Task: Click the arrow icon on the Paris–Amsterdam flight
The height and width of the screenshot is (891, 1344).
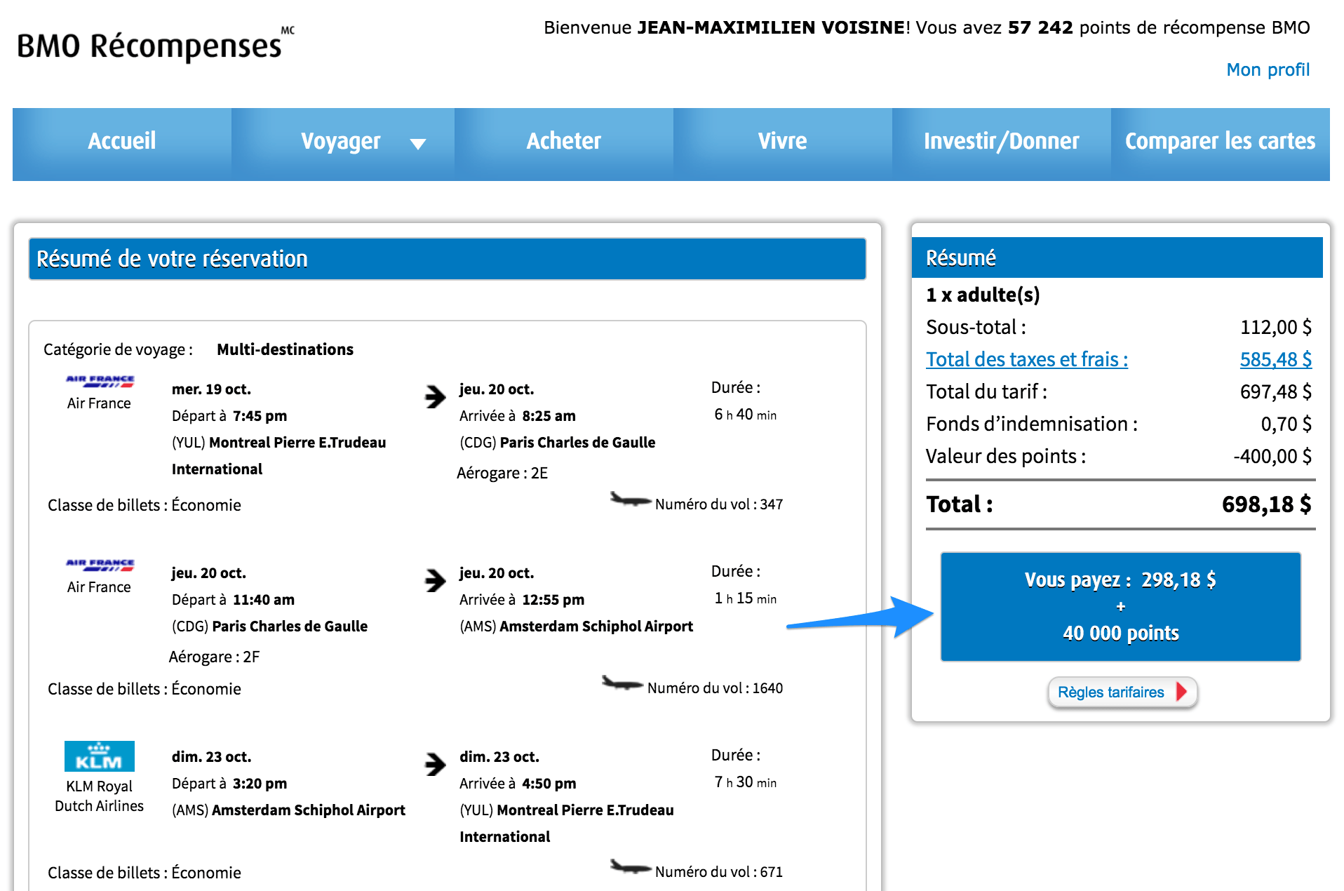Action: tap(435, 580)
